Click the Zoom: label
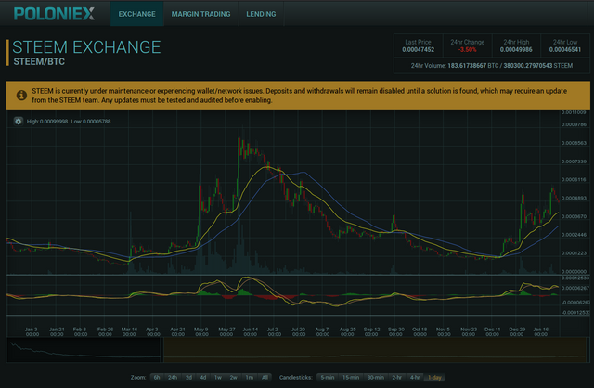The width and height of the screenshot is (594, 388). click(x=138, y=378)
